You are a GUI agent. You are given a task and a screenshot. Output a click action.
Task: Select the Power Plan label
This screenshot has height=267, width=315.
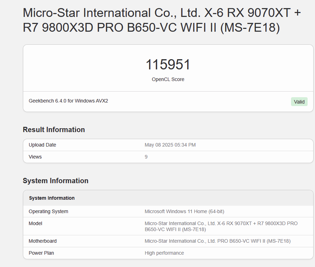pos(41,253)
